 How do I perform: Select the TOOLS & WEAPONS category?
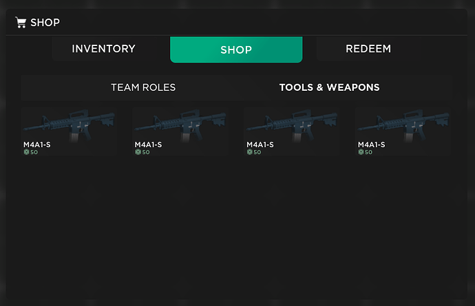329,87
